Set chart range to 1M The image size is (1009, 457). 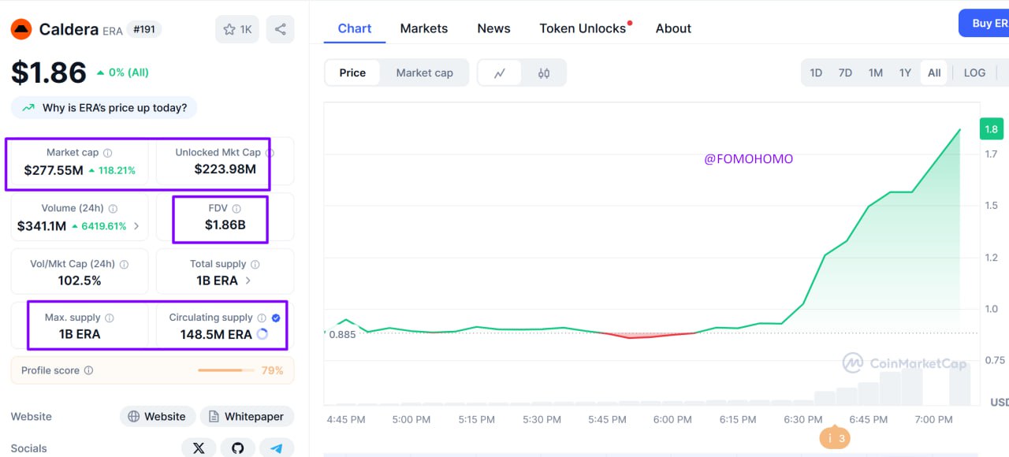tap(875, 72)
